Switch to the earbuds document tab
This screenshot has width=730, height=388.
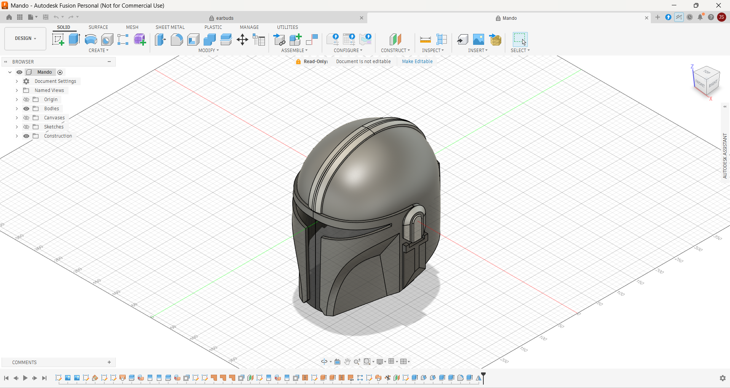click(x=221, y=18)
